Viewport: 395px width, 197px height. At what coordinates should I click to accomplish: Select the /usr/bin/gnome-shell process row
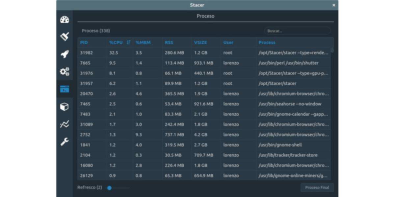coord(204,145)
